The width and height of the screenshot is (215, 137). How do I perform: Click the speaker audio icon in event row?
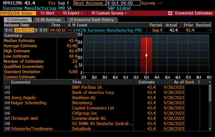(x=69, y=30)
